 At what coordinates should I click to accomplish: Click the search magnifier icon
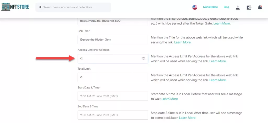(x=40, y=7)
